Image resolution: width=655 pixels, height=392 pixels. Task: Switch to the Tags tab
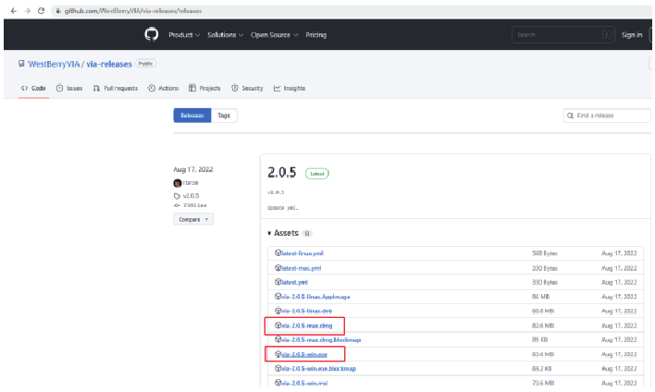tap(224, 116)
